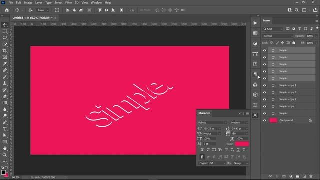320x180 pixels.
Task: Select the Lasso tool
Action: pyautogui.click(x=5, y=38)
